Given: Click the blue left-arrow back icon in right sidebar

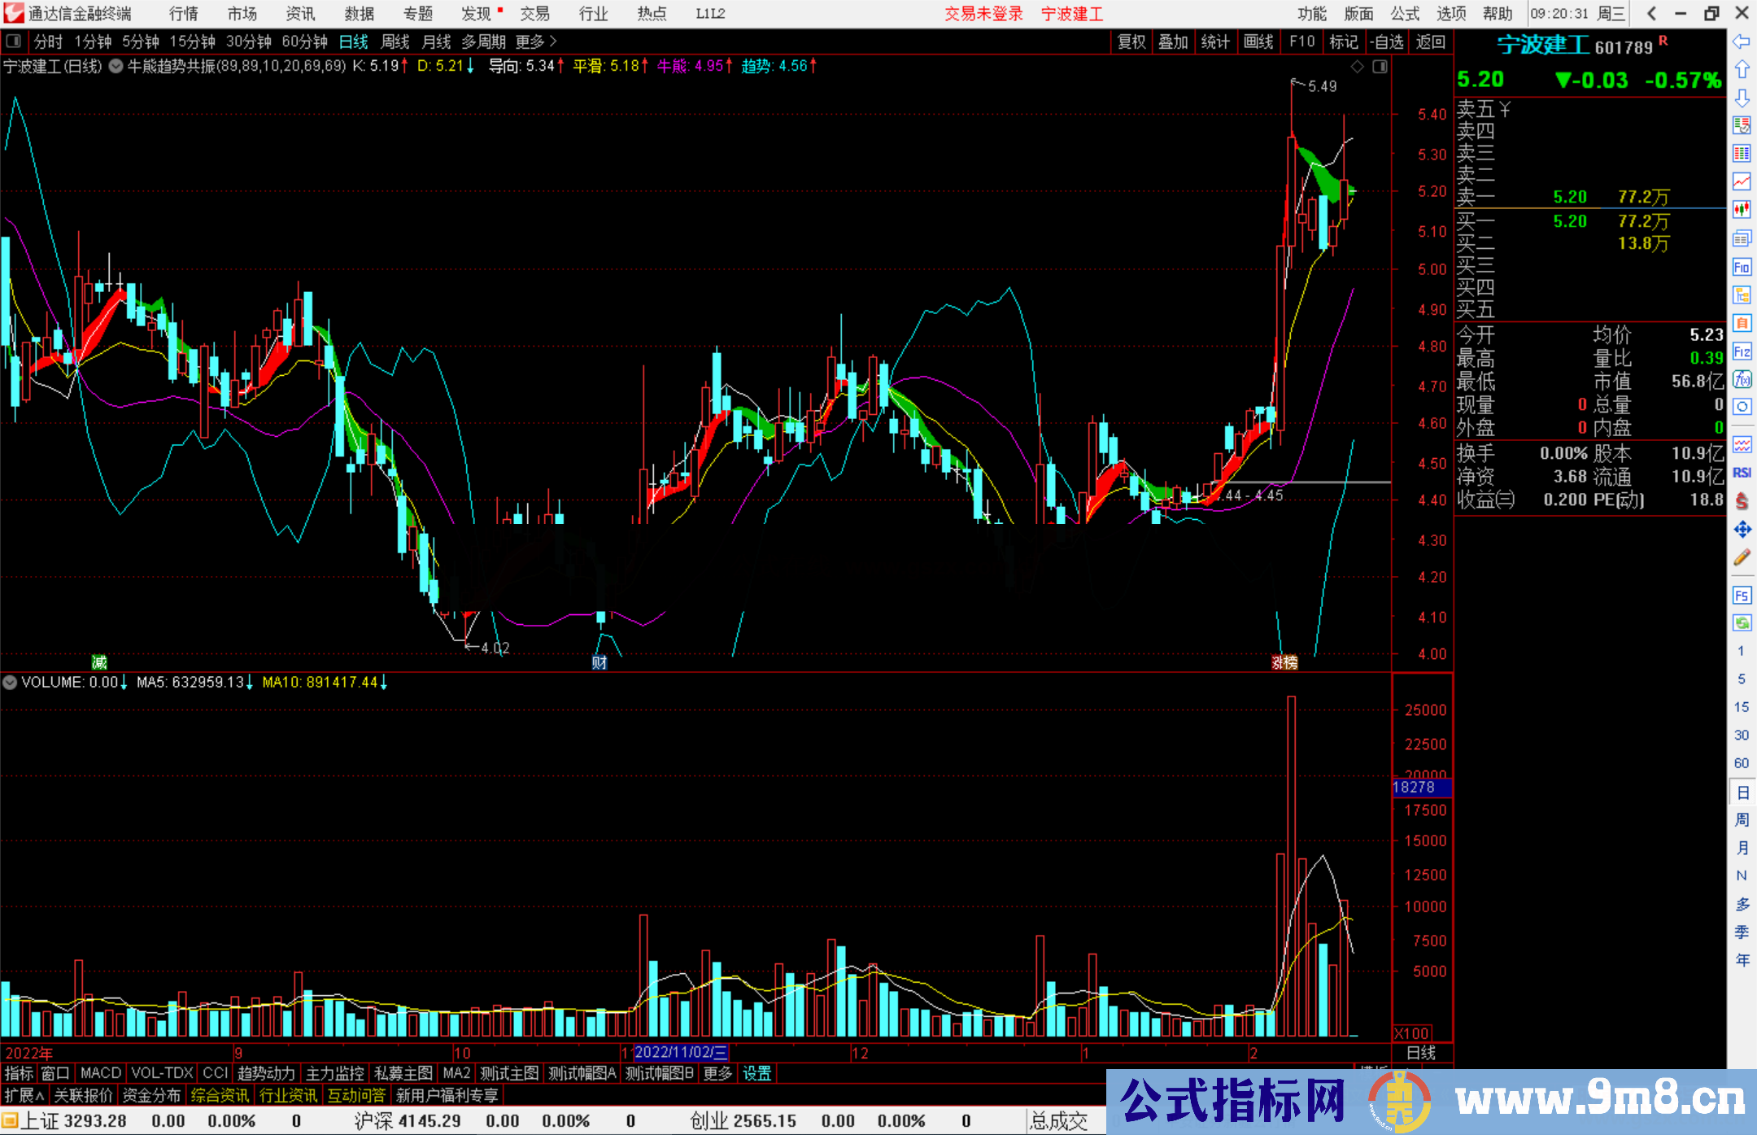Looking at the screenshot, I should click(1742, 41).
